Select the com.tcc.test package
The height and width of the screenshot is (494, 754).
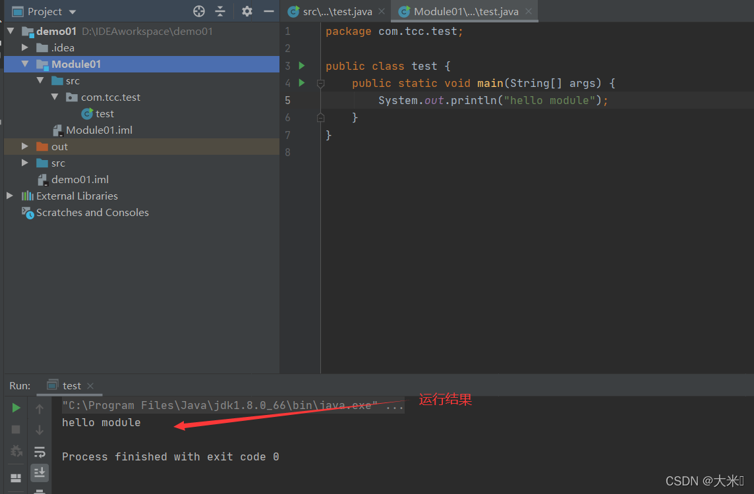pyautogui.click(x=111, y=97)
